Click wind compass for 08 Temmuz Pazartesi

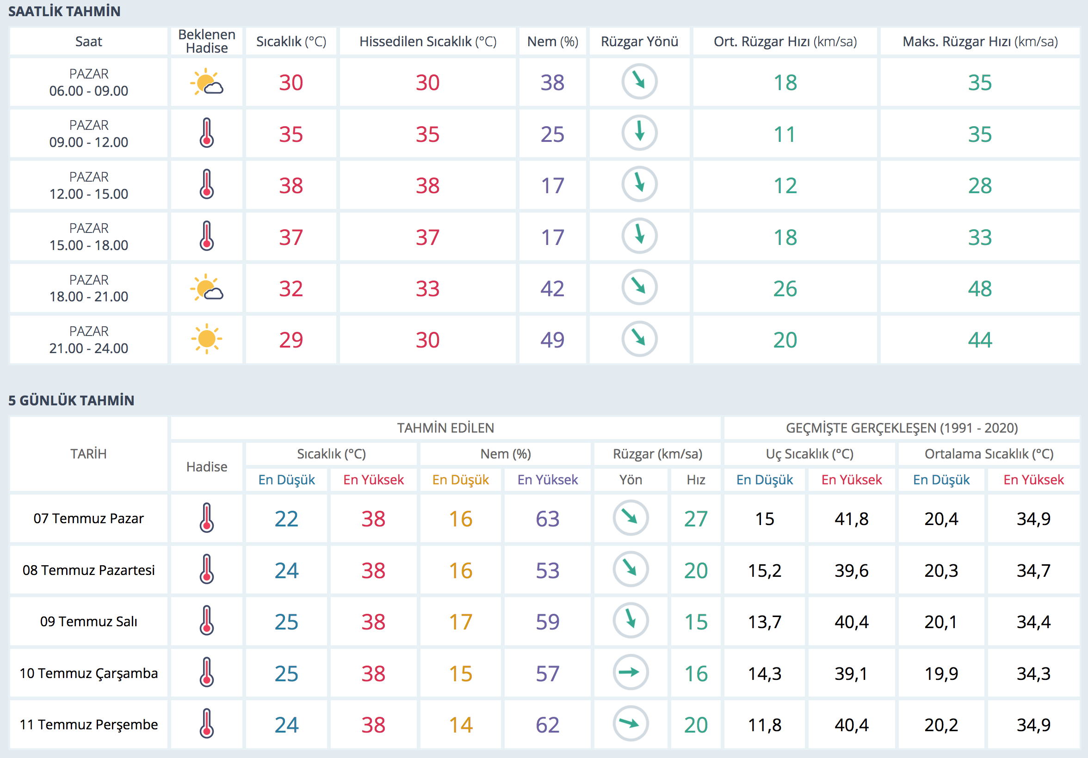coord(630,569)
